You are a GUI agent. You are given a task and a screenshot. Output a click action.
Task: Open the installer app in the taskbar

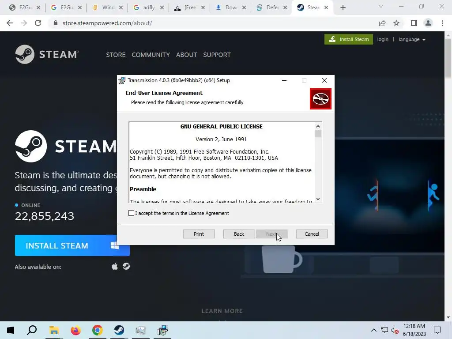click(162, 330)
